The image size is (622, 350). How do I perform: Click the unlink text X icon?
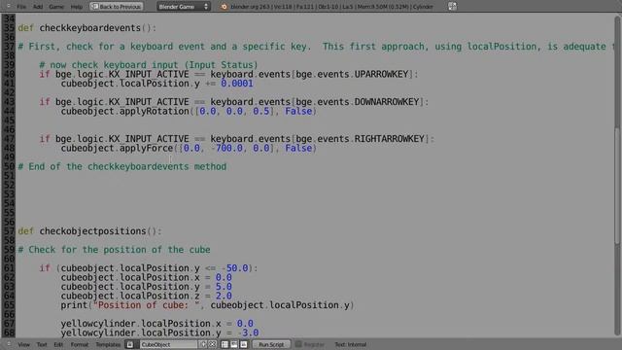pos(212,344)
